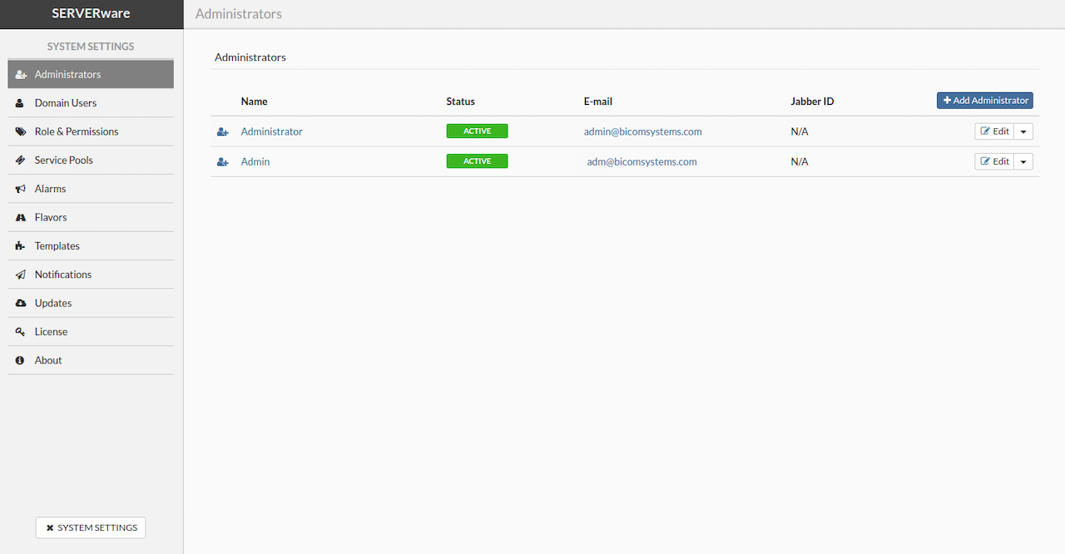This screenshot has width=1065, height=554.
Task: Click the Templates puzzle piece icon
Action: tap(21, 246)
